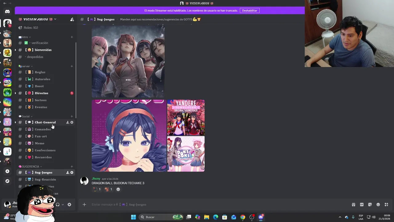Open Discord direct messages home icon
Image resolution: width=394 pixels, height=222 pixels.
tap(7, 11)
